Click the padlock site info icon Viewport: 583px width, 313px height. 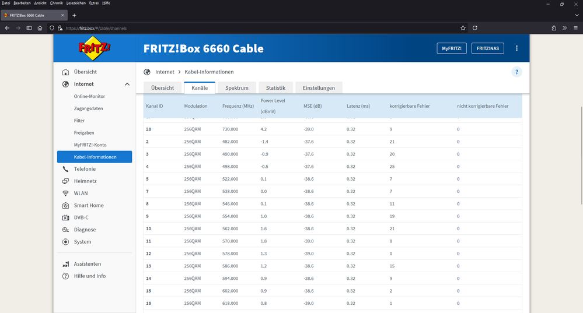60,28
